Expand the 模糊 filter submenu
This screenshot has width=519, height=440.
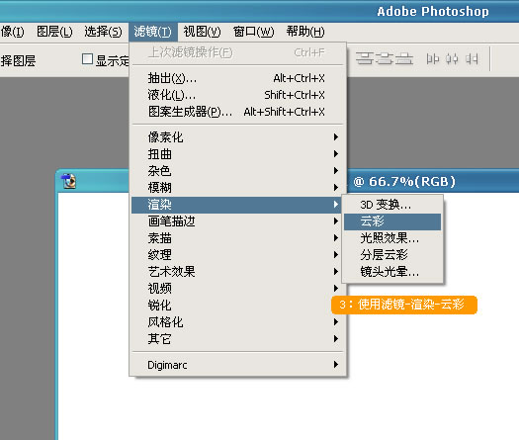(x=237, y=188)
